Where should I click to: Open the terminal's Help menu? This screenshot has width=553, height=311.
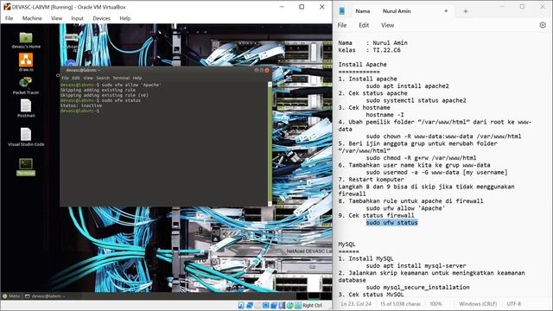pos(137,78)
